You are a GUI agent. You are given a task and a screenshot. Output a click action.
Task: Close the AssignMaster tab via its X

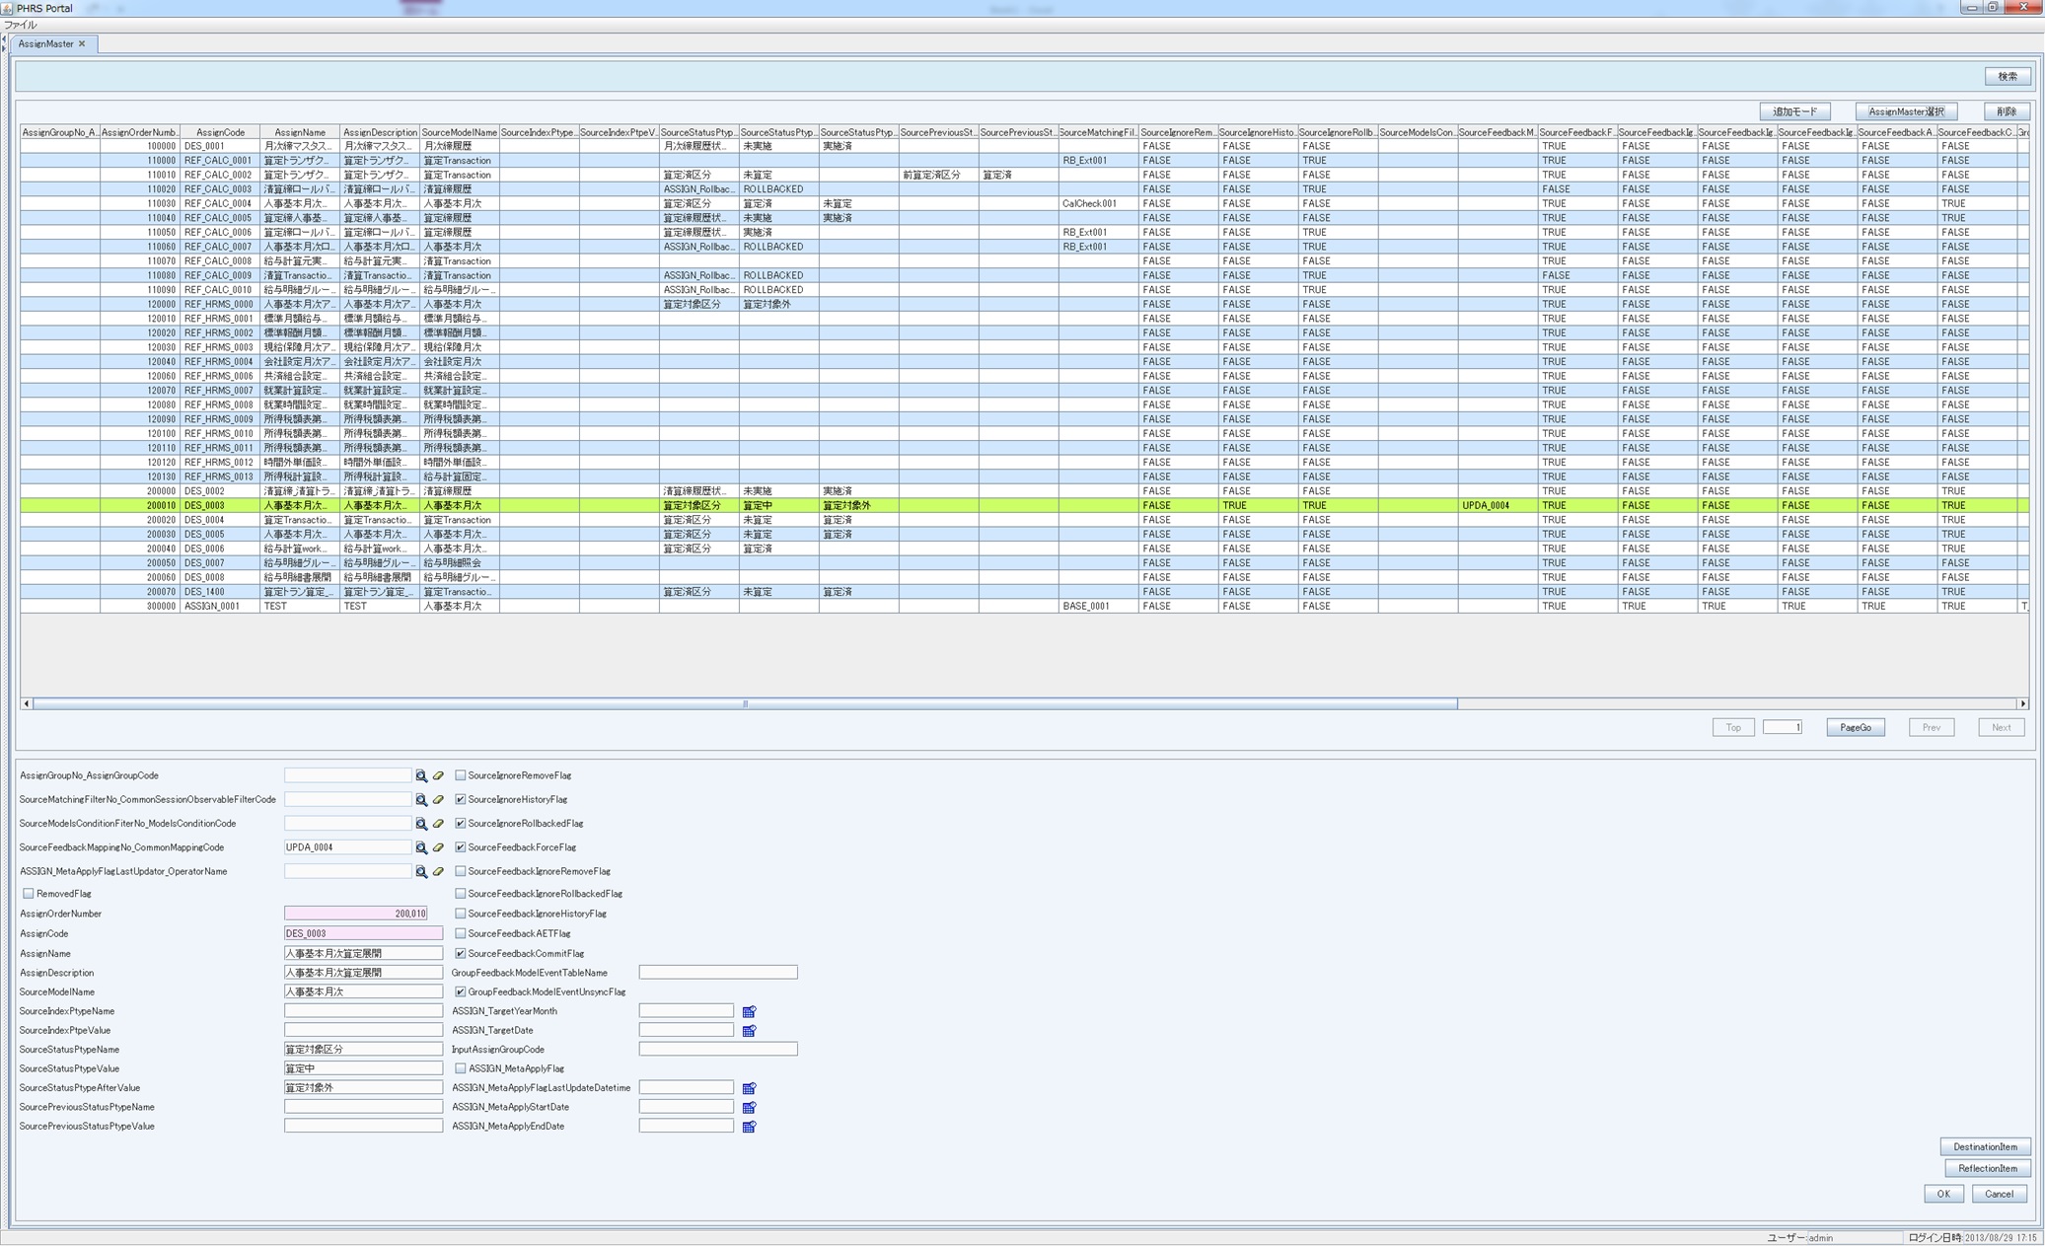[x=82, y=43]
